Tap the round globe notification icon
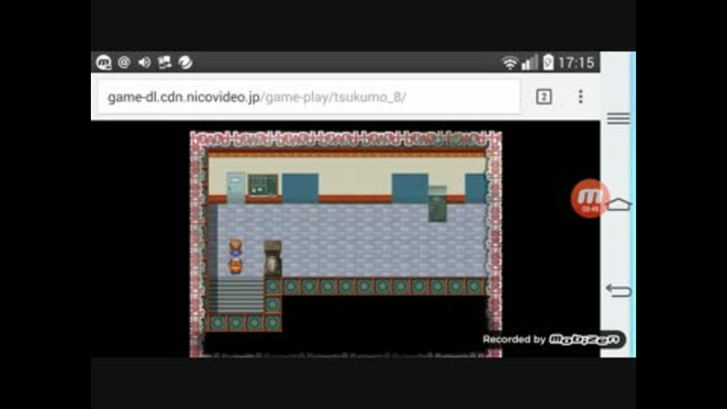Viewport: 727px width, 409px height. 186,62
